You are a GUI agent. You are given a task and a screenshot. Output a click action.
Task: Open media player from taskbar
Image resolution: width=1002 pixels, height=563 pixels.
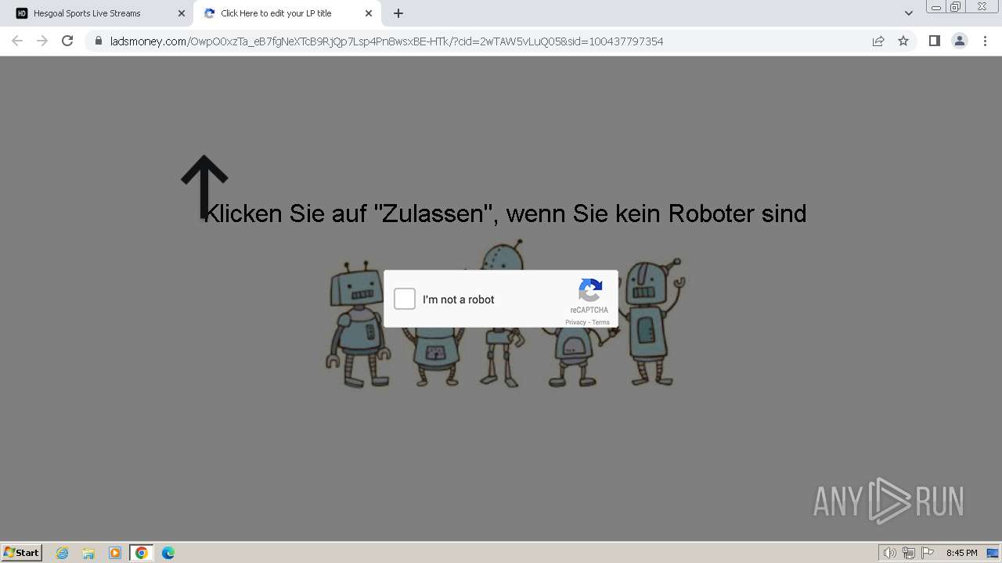[x=115, y=553]
